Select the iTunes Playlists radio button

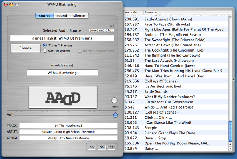click(45, 45)
